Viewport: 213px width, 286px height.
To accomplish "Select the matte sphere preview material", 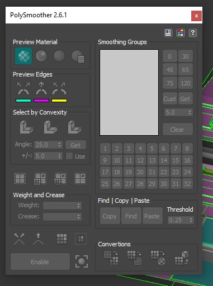I will (59, 56).
